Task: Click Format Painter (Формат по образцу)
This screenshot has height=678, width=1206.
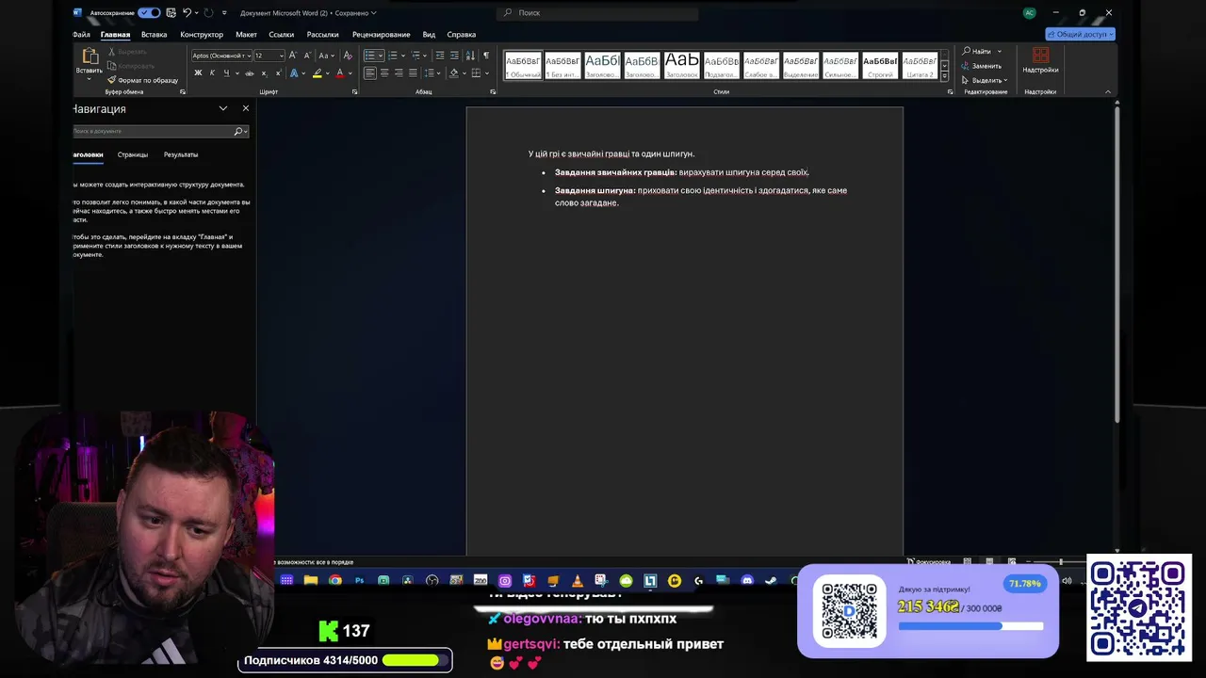Action: [142, 80]
